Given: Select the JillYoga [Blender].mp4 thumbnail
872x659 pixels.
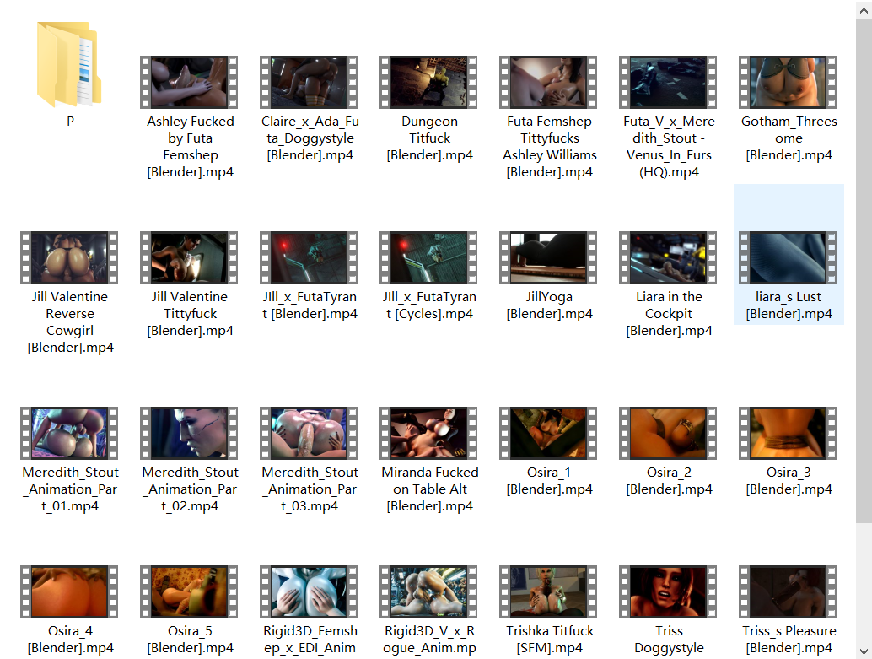Looking at the screenshot, I should (548, 257).
